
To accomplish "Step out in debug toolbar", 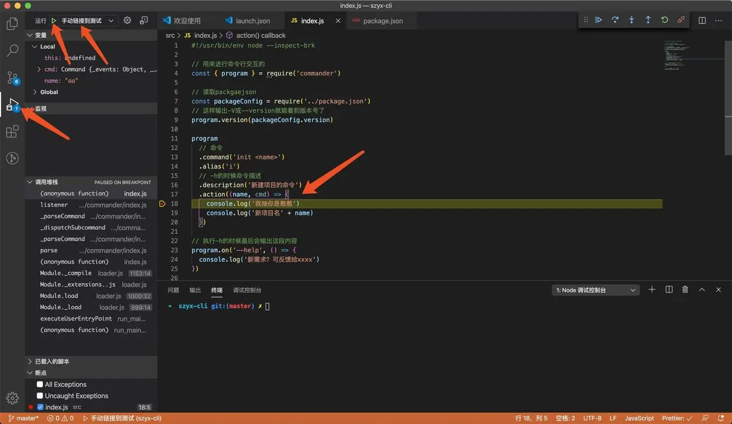I will point(648,20).
